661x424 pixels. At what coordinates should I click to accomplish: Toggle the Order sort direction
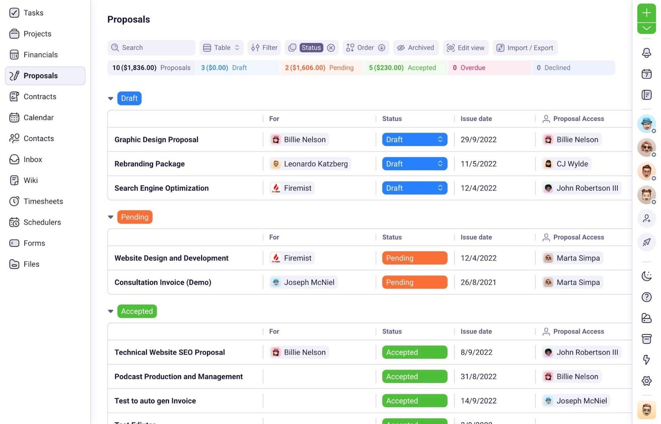point(382,48)
